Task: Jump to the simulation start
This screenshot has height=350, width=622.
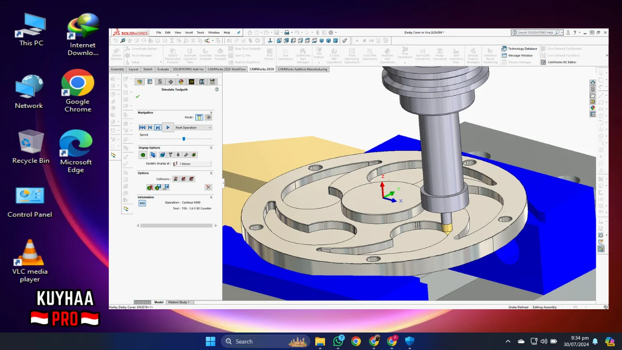Action: tap(142, 127)
